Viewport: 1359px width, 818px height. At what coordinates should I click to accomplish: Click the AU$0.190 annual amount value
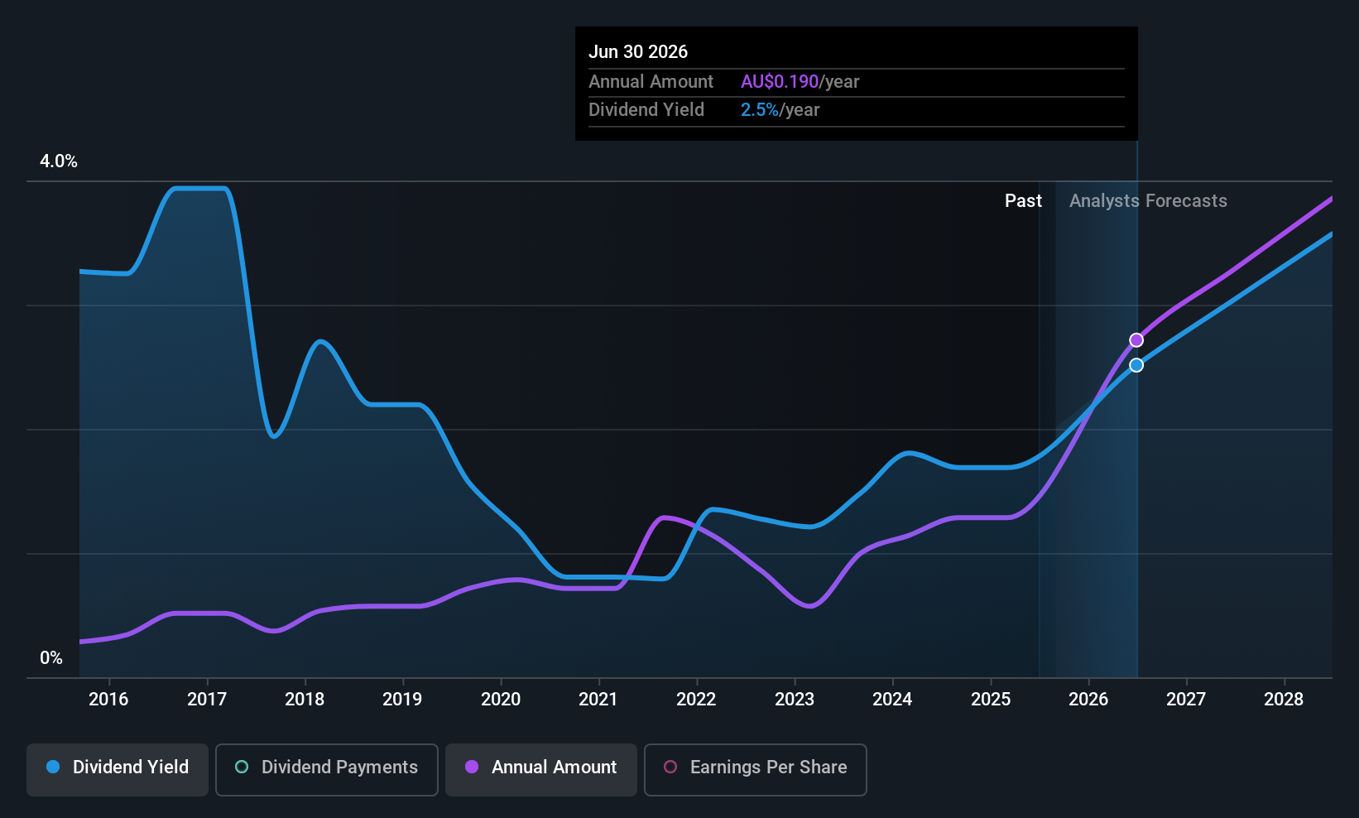[780, 81]
